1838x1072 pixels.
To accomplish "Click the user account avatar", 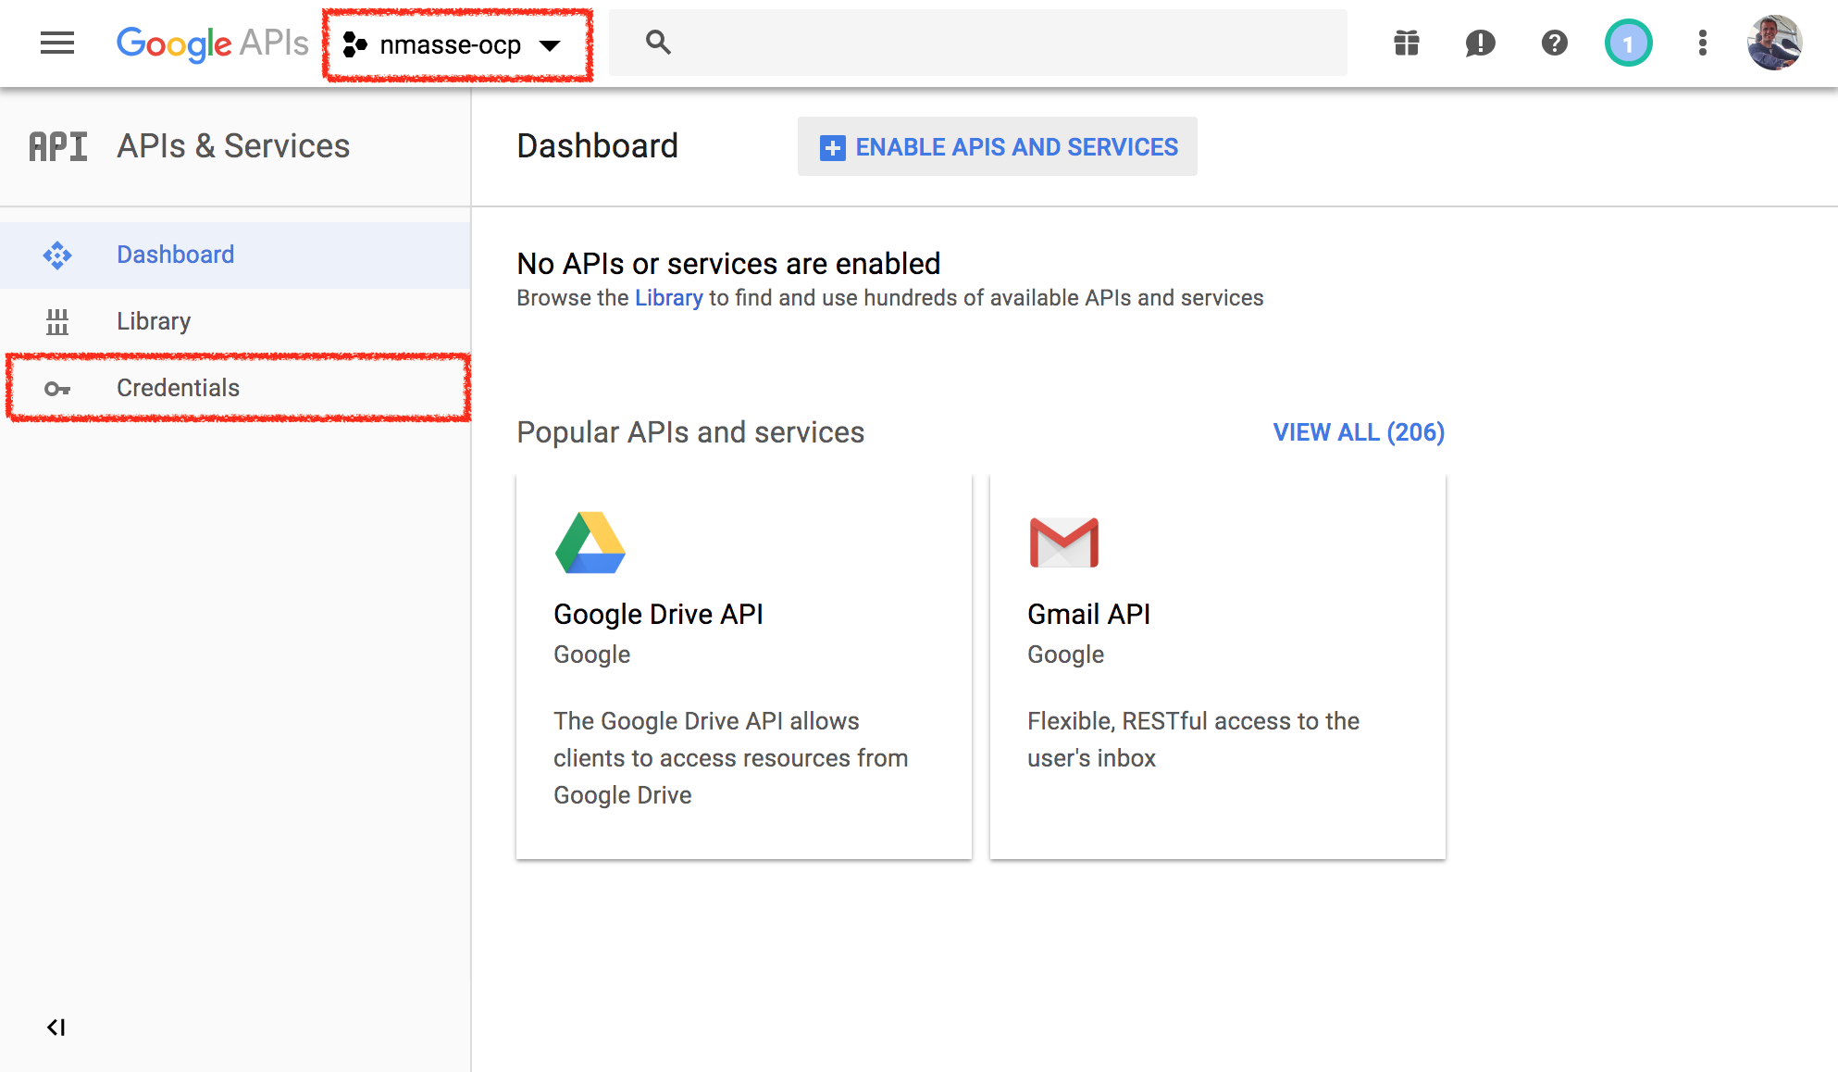I will click(1774, 43).
